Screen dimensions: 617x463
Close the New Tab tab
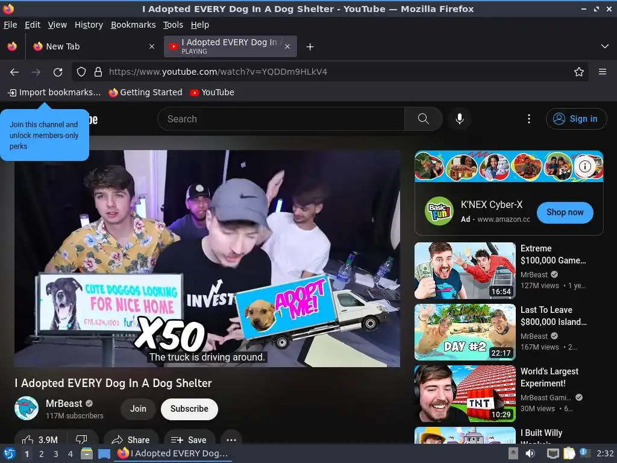coord(151,46)
